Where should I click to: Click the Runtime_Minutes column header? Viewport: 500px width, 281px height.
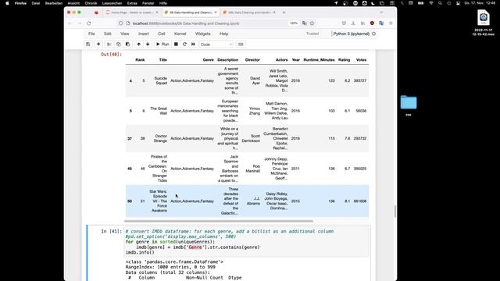pos(319,60)
